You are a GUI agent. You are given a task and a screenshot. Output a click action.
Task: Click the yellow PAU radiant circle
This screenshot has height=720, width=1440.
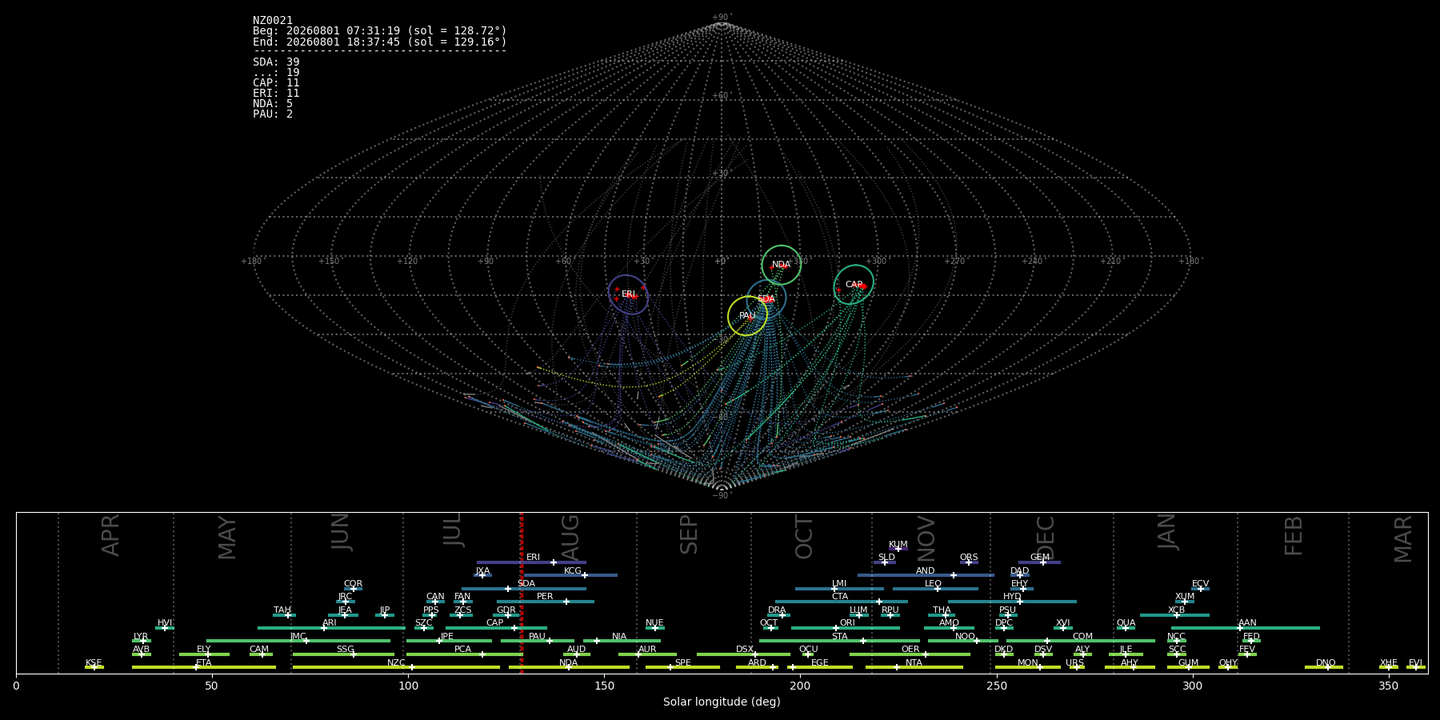747,315
